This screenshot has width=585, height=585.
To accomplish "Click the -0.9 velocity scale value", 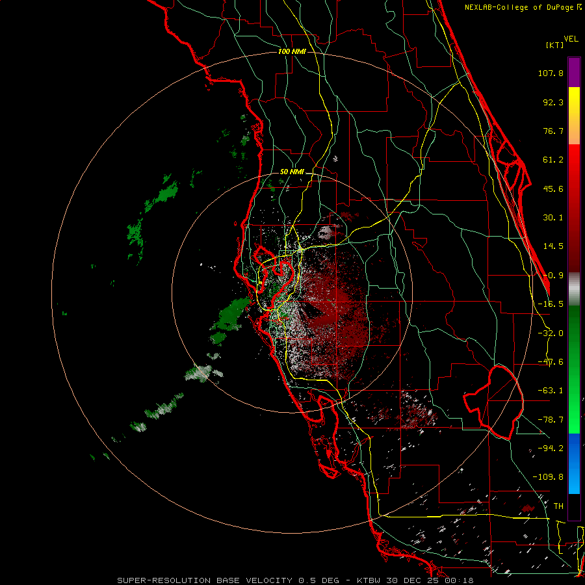I will (x=553, y=276).
